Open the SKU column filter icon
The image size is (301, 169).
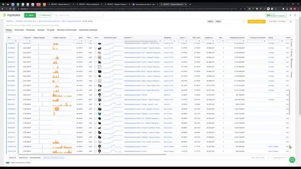point(16,41)
